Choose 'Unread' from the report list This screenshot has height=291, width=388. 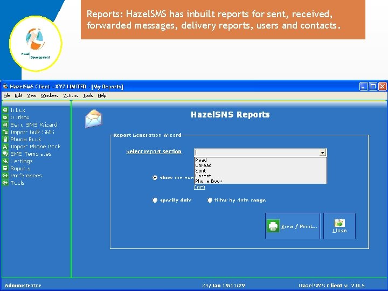[x=260, y=165]
